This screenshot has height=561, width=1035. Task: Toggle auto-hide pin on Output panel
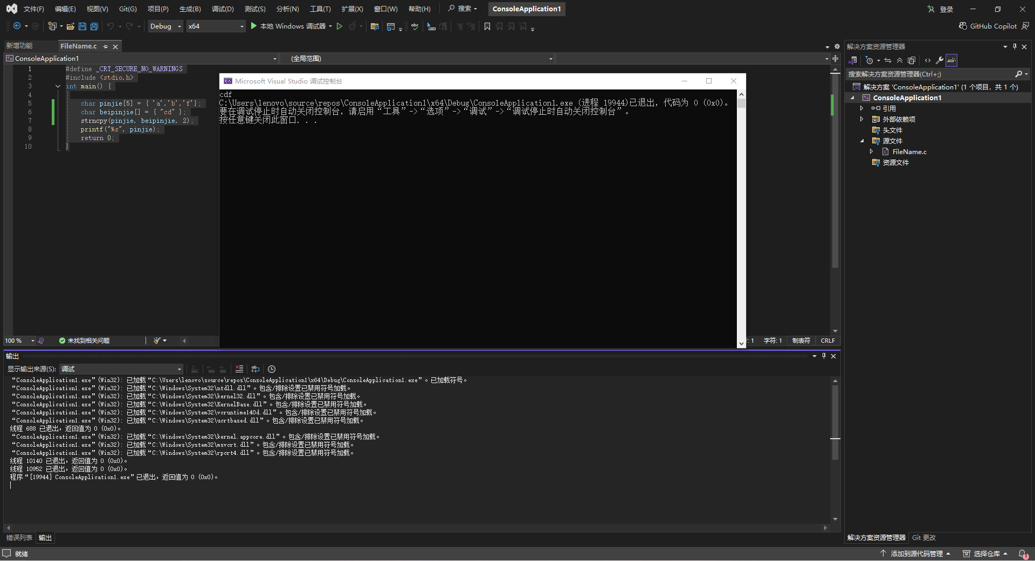coord(824,356)
